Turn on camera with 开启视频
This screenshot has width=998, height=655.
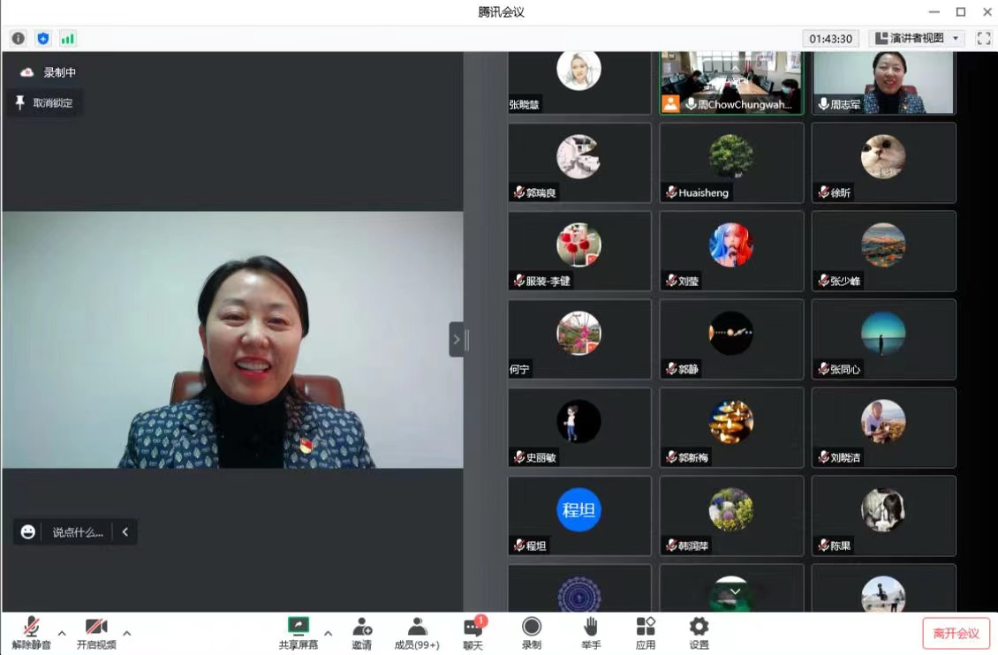tap(96, 632)
